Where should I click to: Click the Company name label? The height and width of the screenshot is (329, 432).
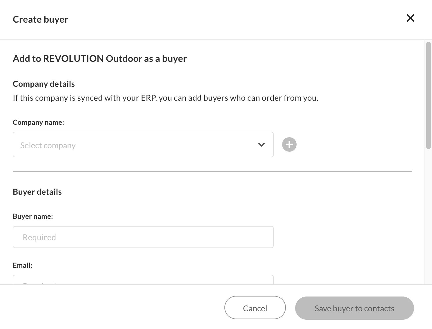coord(39,122)
